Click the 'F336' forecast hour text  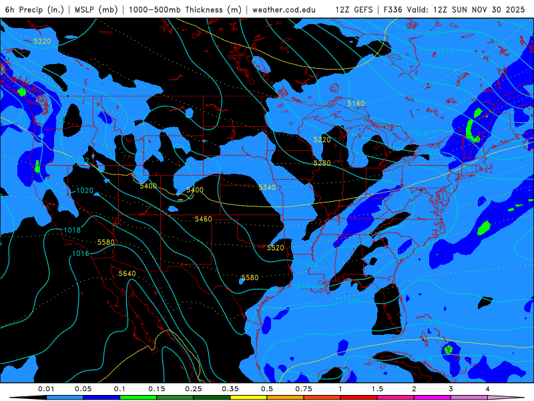[x=394, y=9]
